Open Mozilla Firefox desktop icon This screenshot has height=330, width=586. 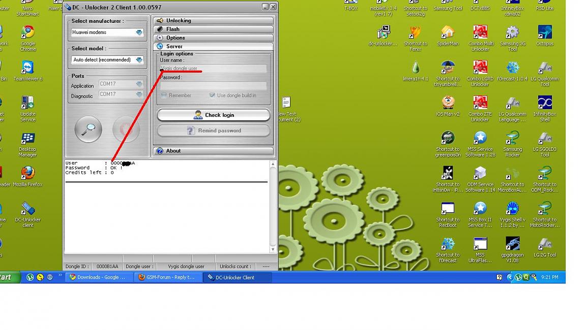pos(28,174)
